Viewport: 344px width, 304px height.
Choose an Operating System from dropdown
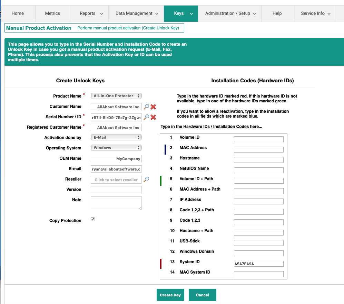pyautogui.click(x=116, y=148)
